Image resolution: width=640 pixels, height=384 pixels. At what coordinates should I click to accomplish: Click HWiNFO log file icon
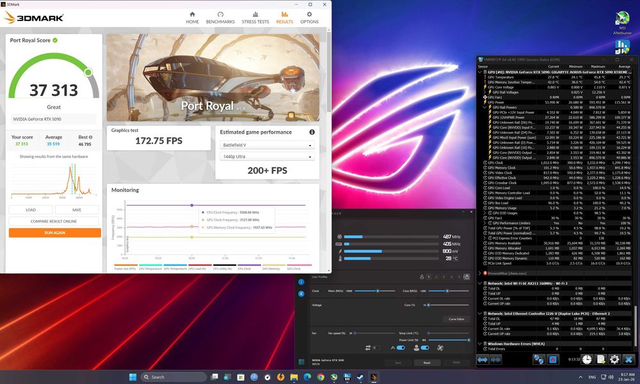(601, 360)
